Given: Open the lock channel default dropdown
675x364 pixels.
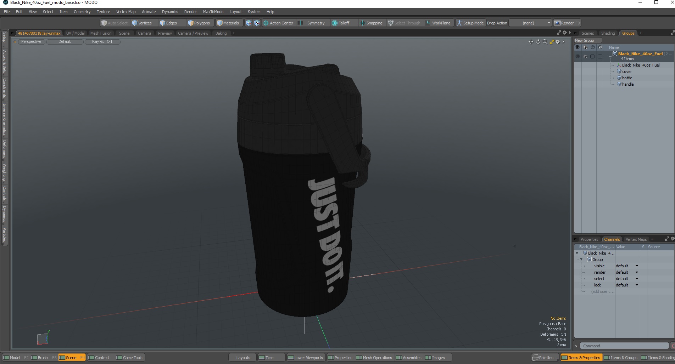Looking at the screenshot, I should coord(627,285).
